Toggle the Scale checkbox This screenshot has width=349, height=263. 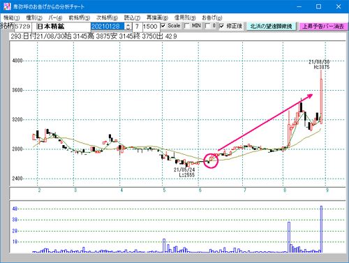(163, 26)
